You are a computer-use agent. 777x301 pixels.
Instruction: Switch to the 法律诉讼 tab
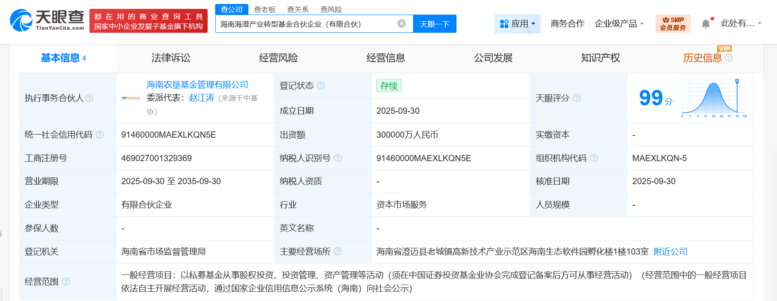(x=170, y=58)
